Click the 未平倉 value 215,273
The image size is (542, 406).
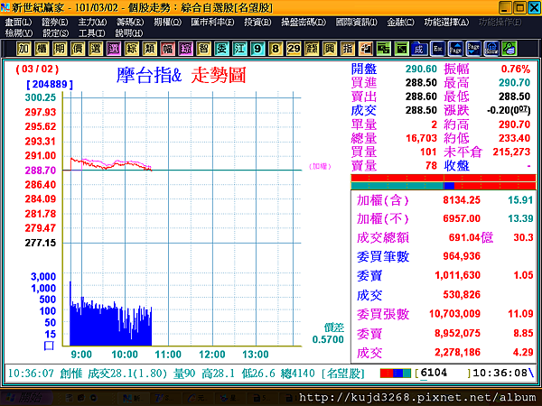(x=511, y=152)
